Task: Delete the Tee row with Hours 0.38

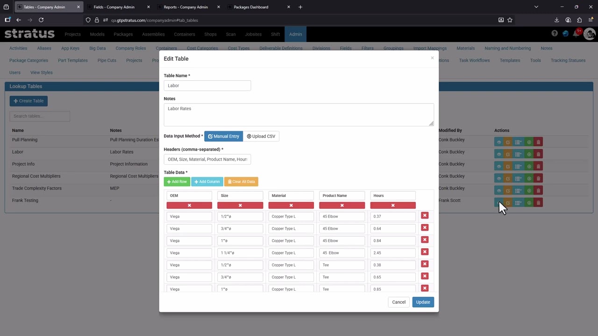Action: [x=425, y=264]
